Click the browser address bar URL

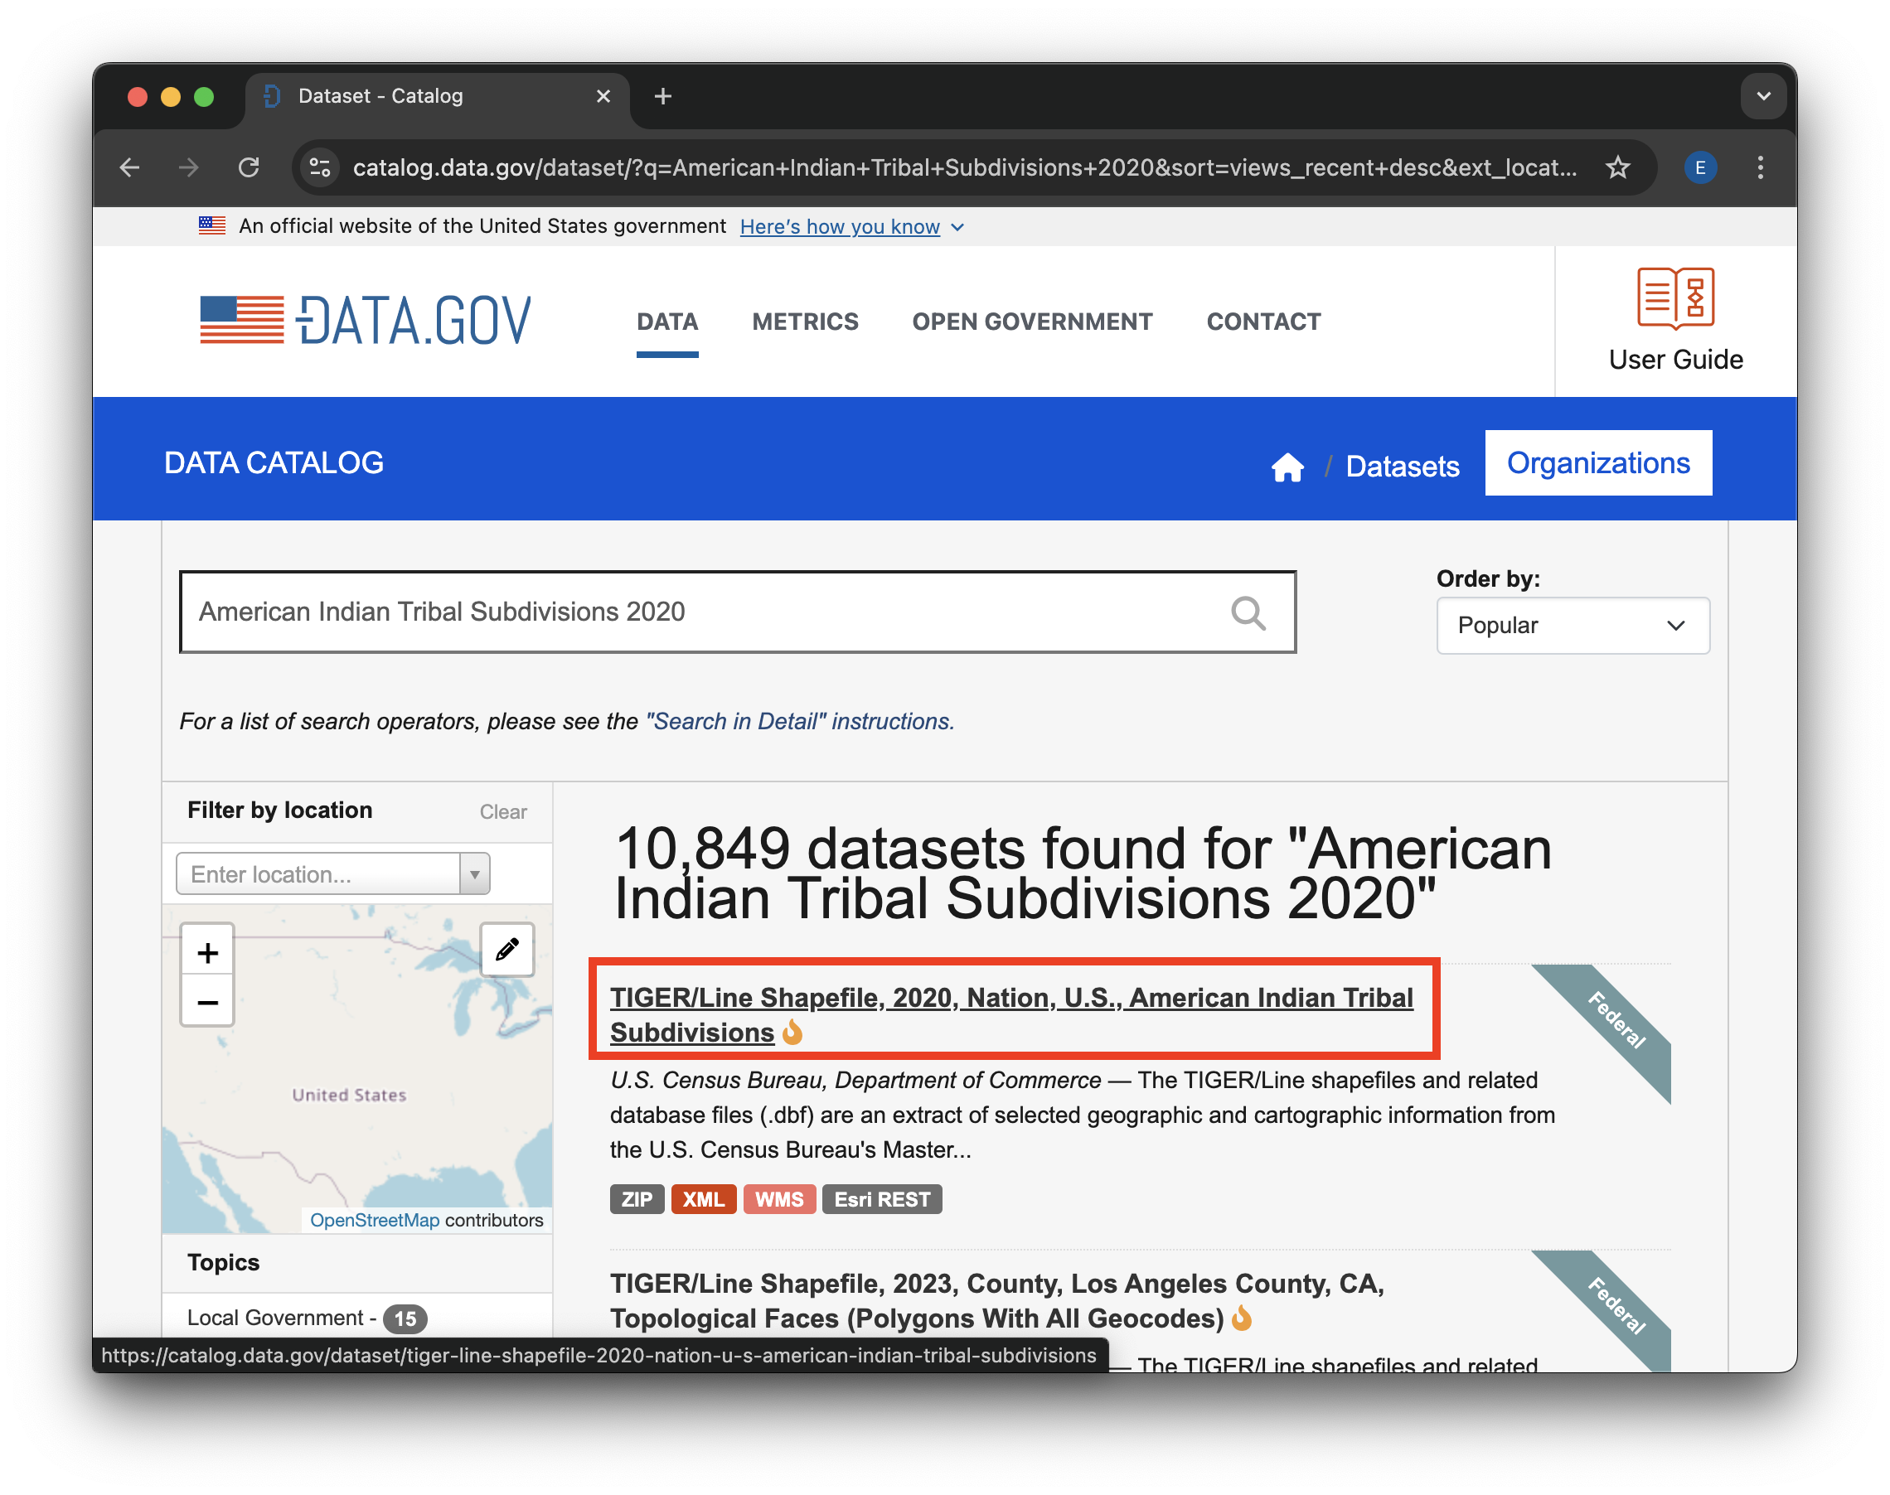(x=963, y=167)
